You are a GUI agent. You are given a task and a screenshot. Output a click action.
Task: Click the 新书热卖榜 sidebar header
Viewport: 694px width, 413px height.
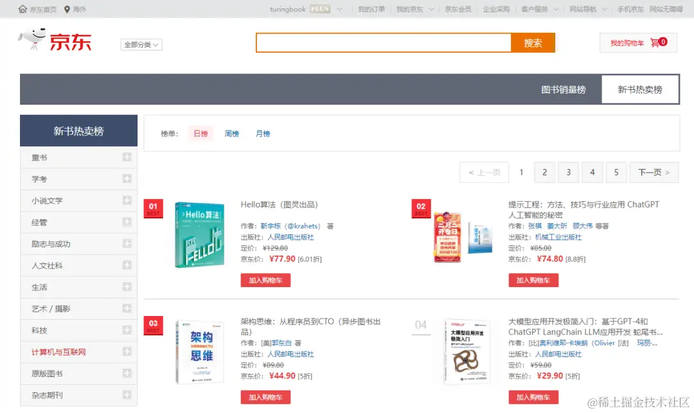click(79, 131)
